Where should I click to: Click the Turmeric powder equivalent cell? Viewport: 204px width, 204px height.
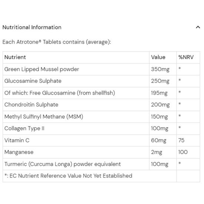click(76, 164)
